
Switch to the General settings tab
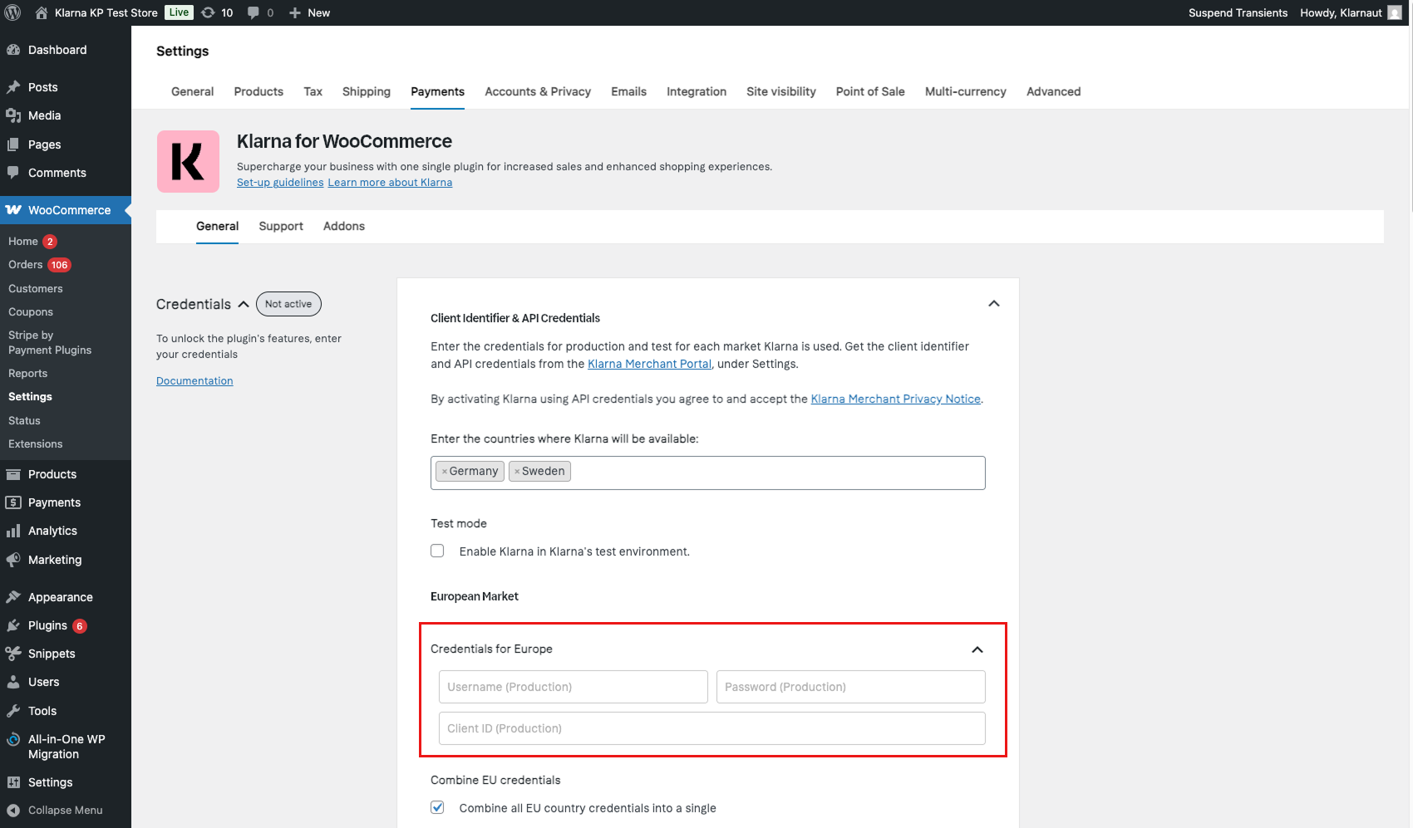point(192,91)
